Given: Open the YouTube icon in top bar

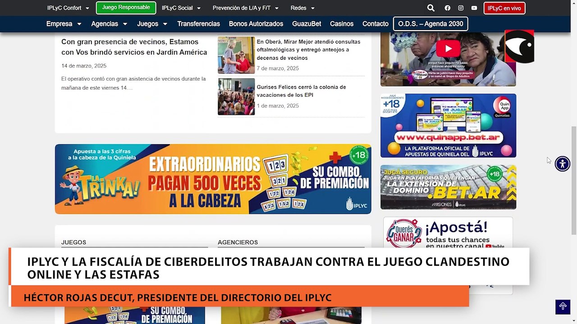Looking at the screenshot, I should point(474,8).
